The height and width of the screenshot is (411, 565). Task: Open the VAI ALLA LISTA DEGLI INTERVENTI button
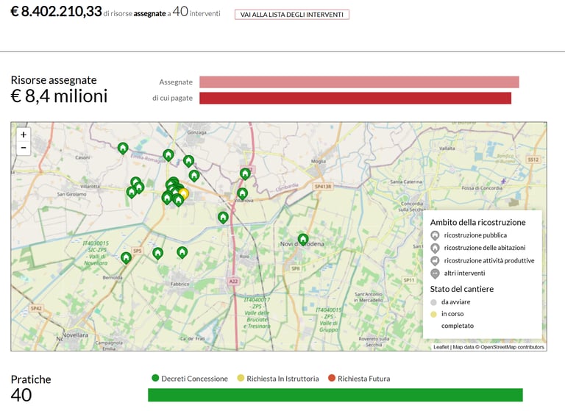click(291, 15)
